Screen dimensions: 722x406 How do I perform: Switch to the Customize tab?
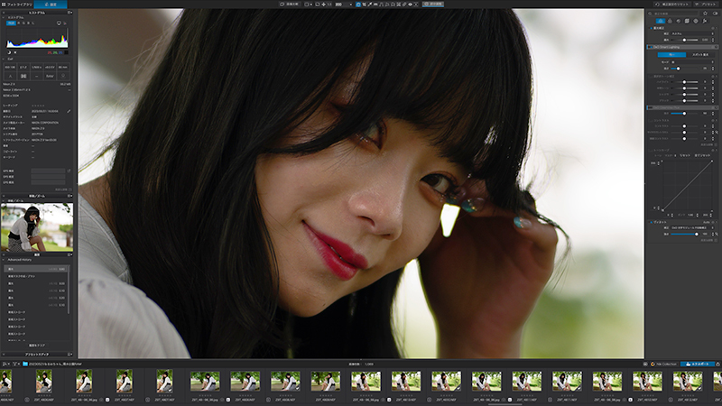pyautogui.click(x=51, y=5)
